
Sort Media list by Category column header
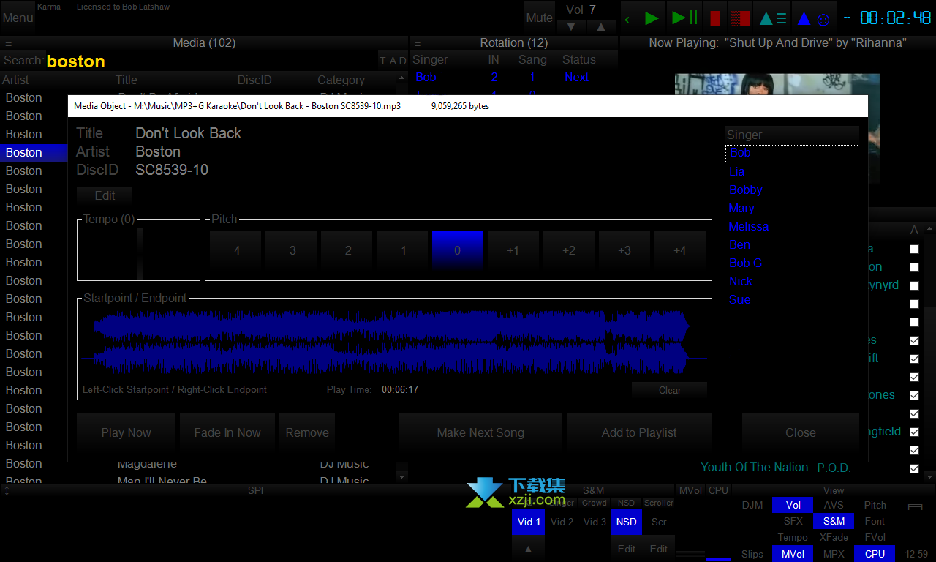(x=341, y=80)
